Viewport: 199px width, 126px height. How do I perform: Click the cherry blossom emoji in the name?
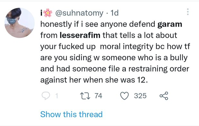(x=48, y=13)
